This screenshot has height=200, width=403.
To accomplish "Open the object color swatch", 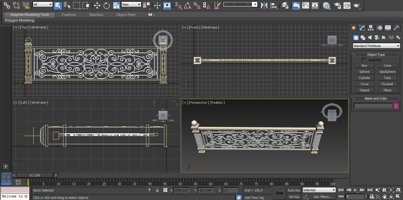I will pos(396,106).
